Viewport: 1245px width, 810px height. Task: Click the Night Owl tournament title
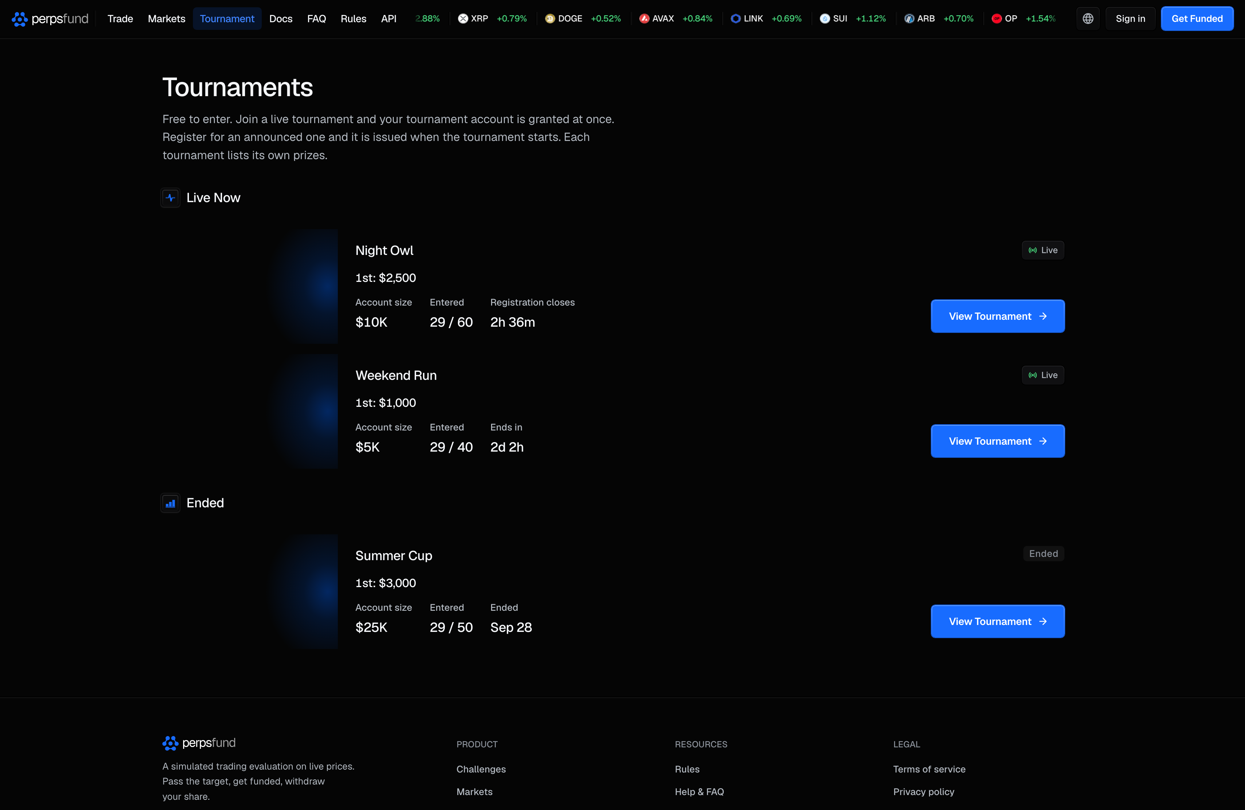click(x=384, y=251)
